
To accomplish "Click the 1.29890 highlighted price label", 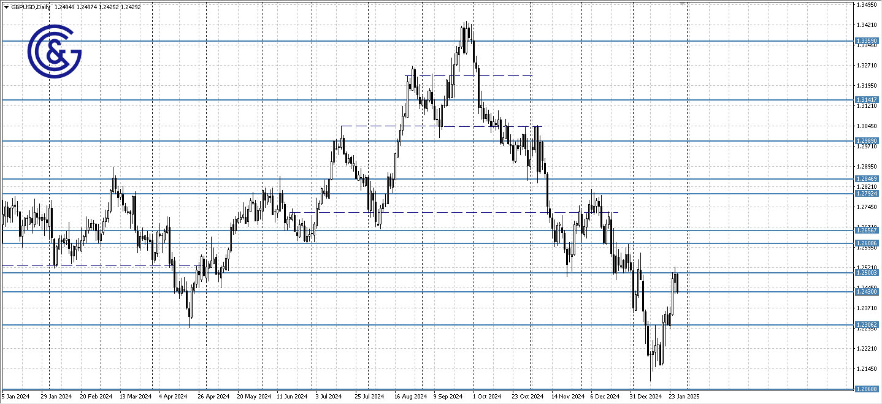I will (868, 141).
